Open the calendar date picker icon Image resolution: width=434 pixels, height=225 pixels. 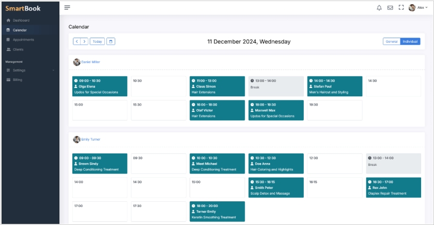coord(111,41)
